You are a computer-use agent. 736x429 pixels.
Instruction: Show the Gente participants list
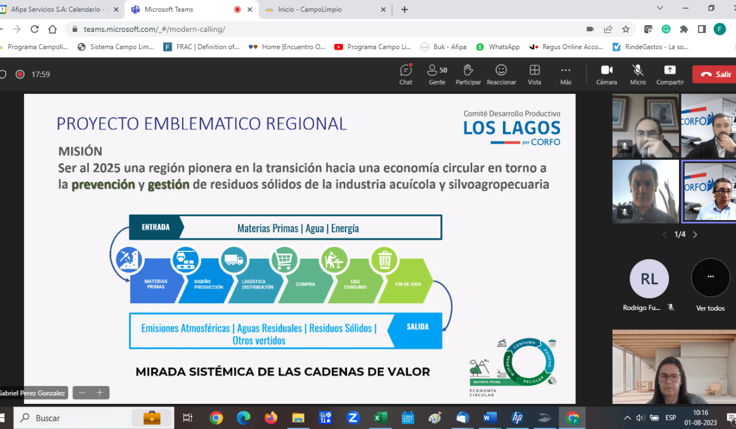[x=437, y=74]
